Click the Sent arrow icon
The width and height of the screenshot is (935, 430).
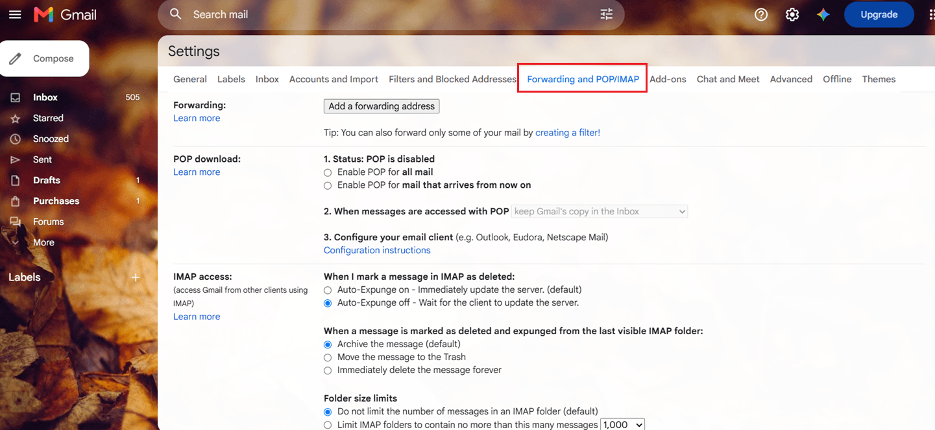[16, 159]
